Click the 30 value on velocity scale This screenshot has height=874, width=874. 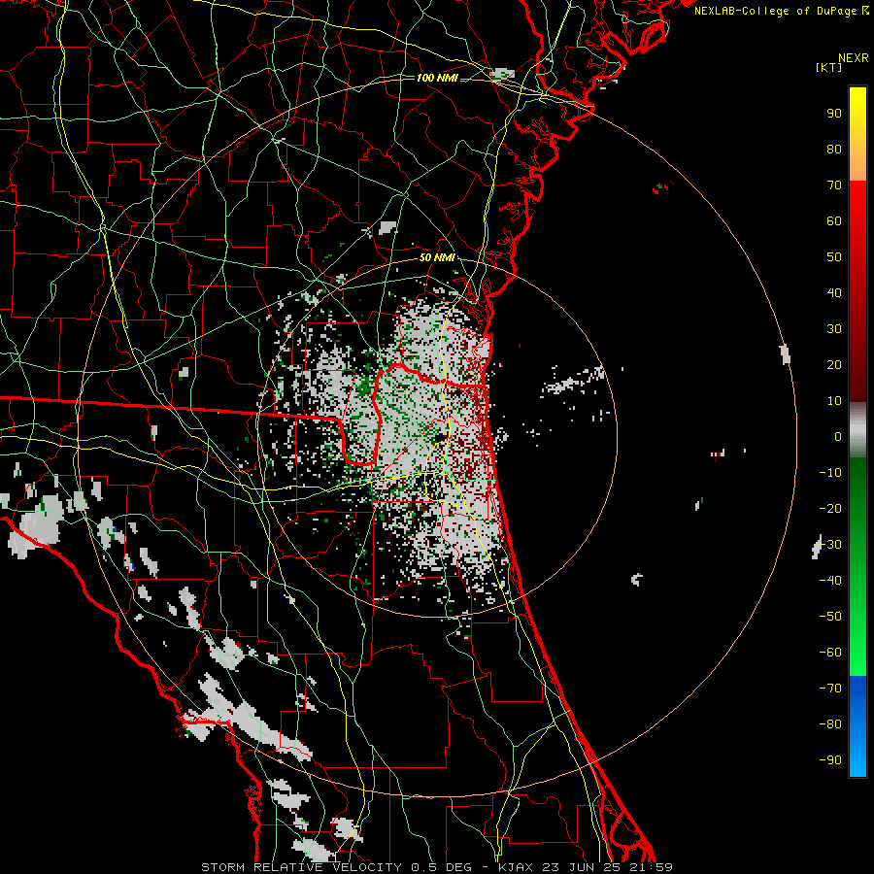(834, 329)
